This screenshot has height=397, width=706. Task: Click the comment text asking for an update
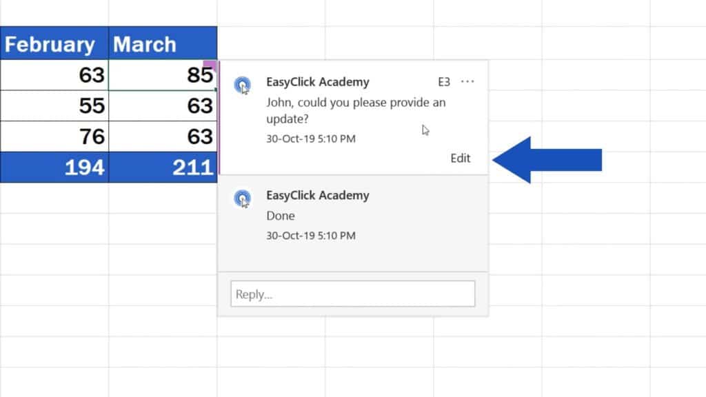[x=356, y=110]
